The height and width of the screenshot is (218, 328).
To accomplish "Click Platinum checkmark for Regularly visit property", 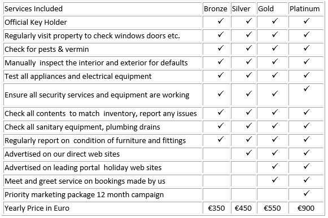I will 307,34.
